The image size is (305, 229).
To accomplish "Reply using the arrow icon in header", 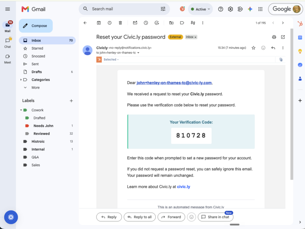I will (273, 48).
